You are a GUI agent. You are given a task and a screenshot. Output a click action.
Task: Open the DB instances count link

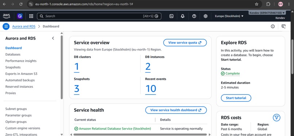pyautogui.click(x=148, y=67)
